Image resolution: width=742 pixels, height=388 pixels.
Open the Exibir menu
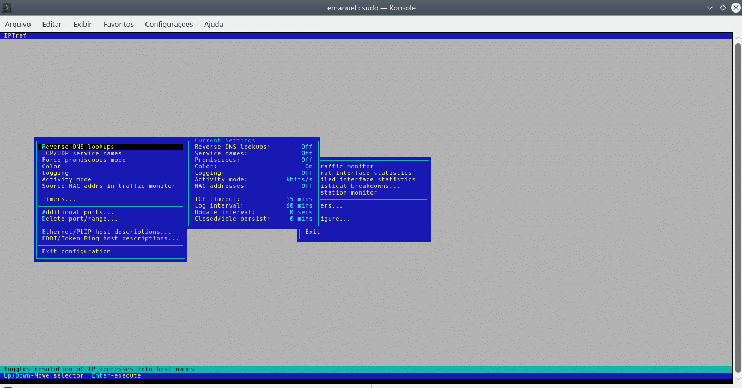(83, 24)
